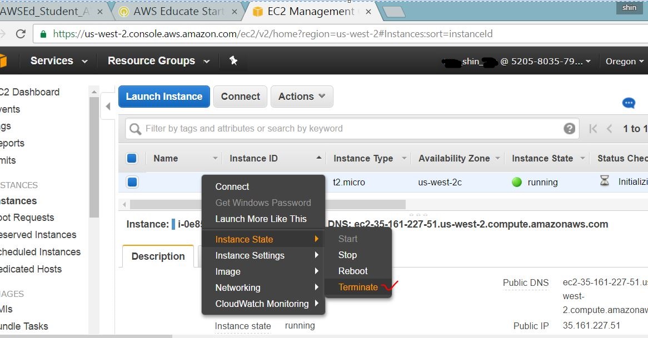Go to first page of results

click(x=593, y=129)
